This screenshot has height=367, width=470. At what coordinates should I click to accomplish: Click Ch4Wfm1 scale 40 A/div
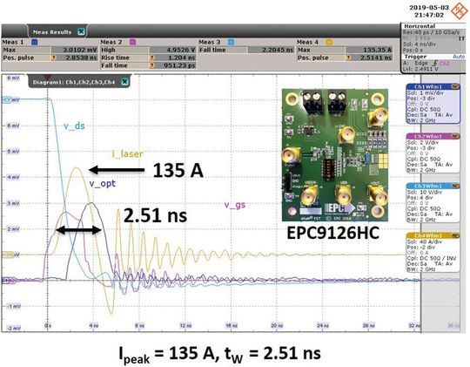425,241
